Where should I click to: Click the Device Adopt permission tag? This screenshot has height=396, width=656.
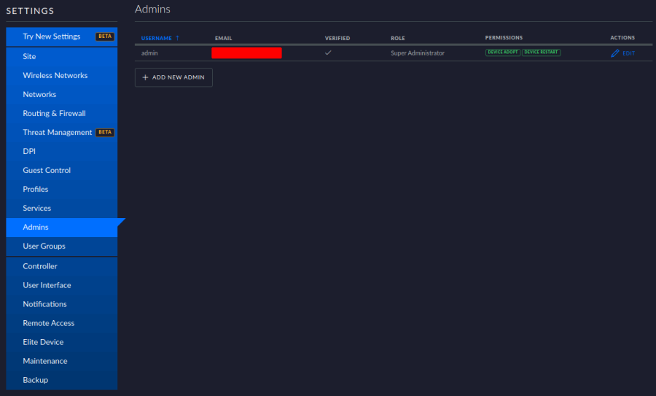tap(502, 53)
